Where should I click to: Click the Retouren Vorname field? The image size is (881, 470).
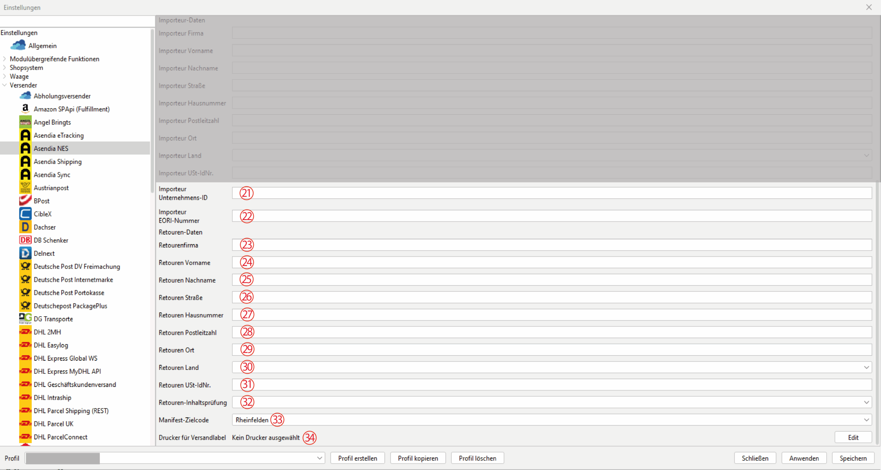click(552, 262)
